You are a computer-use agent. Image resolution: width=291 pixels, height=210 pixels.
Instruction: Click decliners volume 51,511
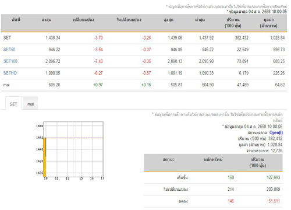(274, 201)
